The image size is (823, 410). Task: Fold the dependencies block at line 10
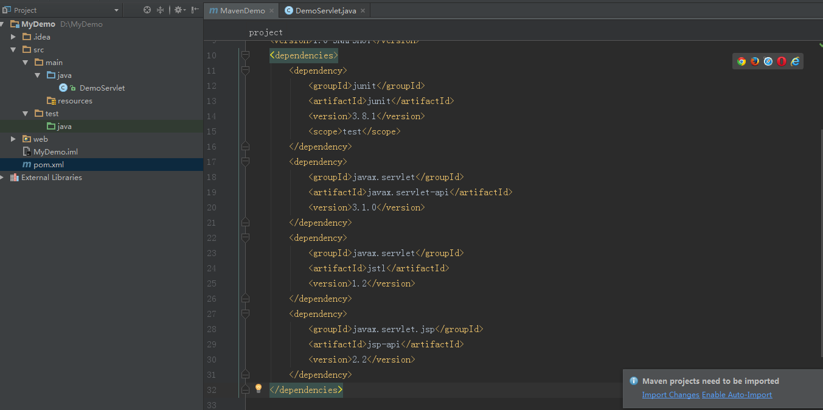[245, 55]
